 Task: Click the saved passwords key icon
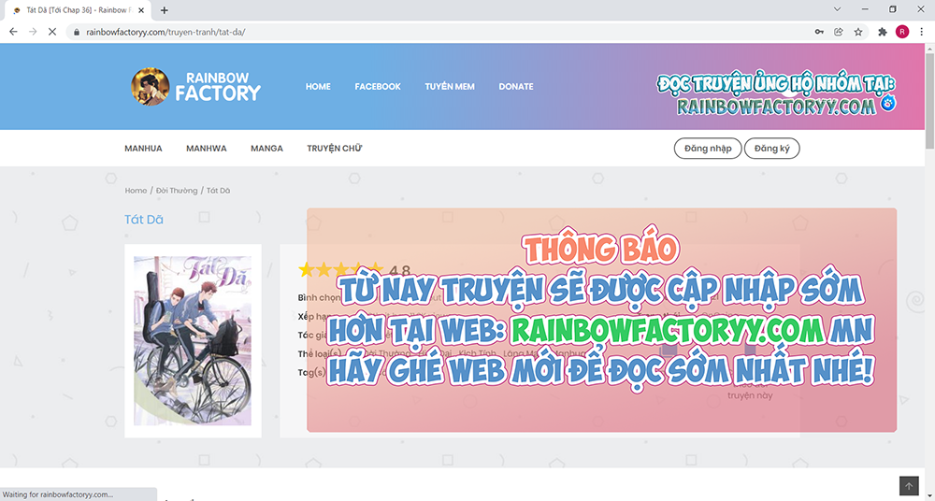819,31
